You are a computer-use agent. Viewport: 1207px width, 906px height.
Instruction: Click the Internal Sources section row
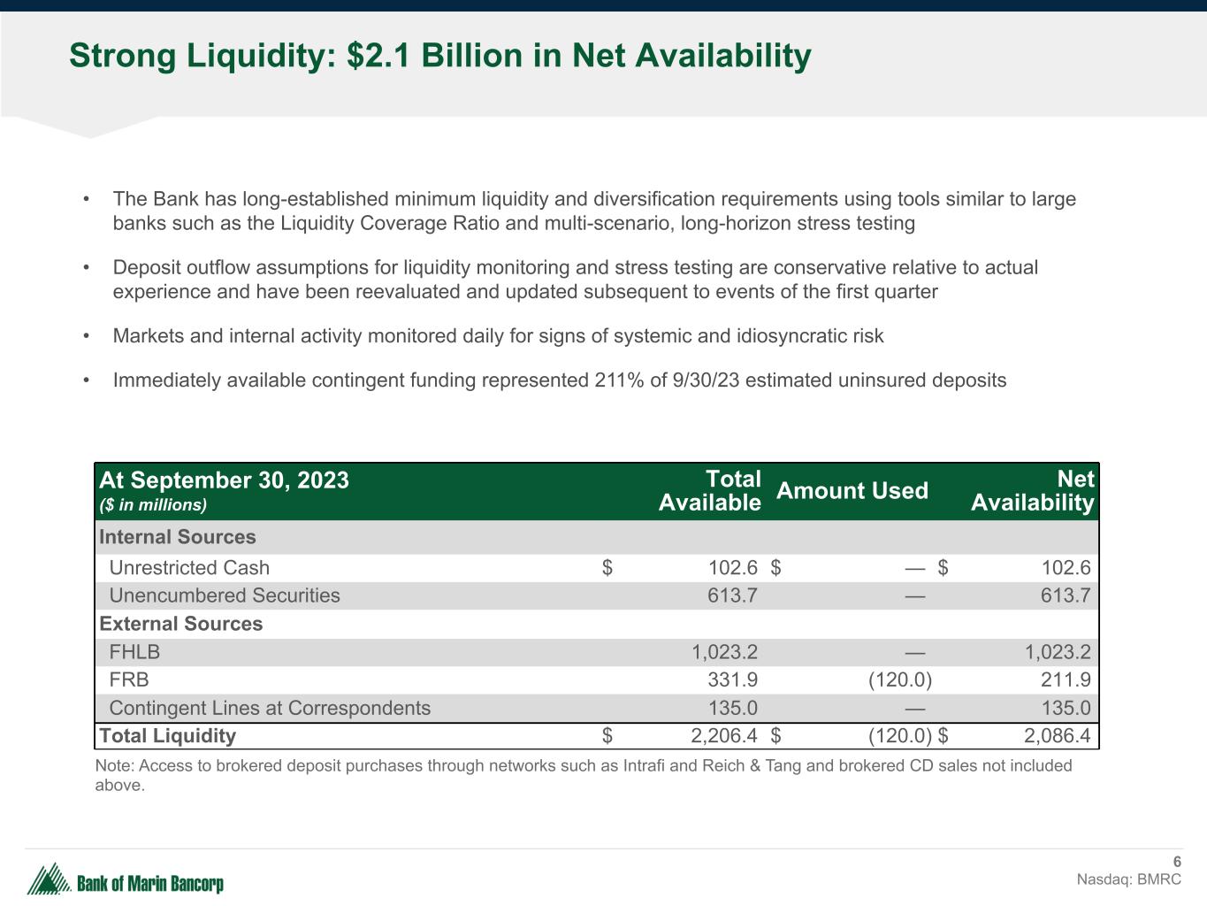point(178,537)
